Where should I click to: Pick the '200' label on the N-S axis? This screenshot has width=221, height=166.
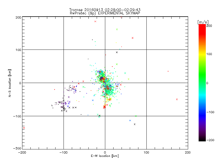18,17
